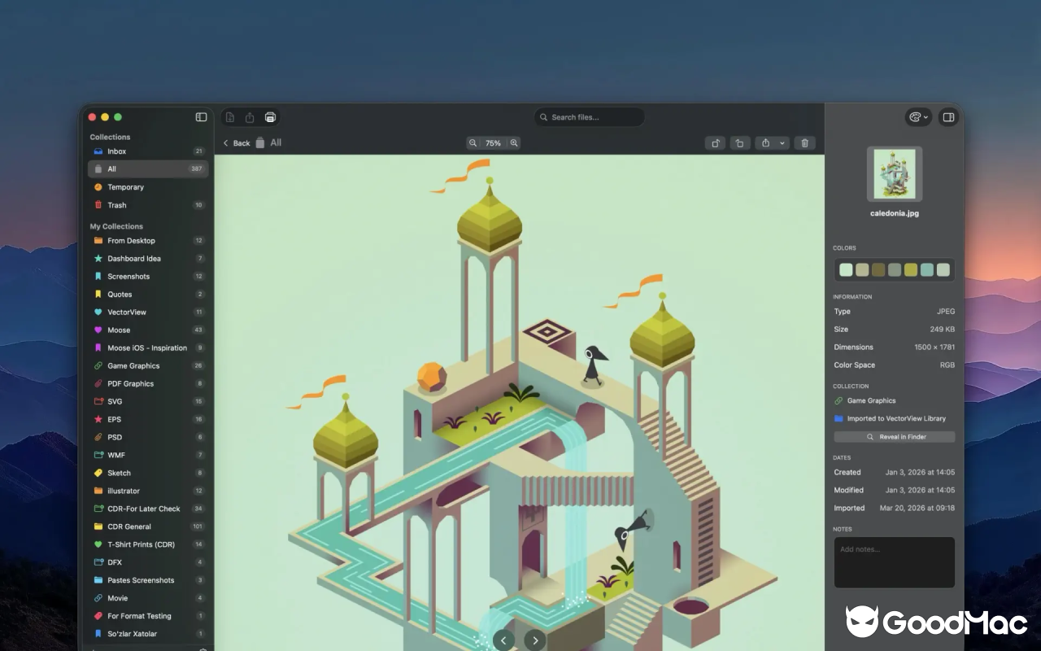Pick the mustard yellow color swatch

(911, 270)
